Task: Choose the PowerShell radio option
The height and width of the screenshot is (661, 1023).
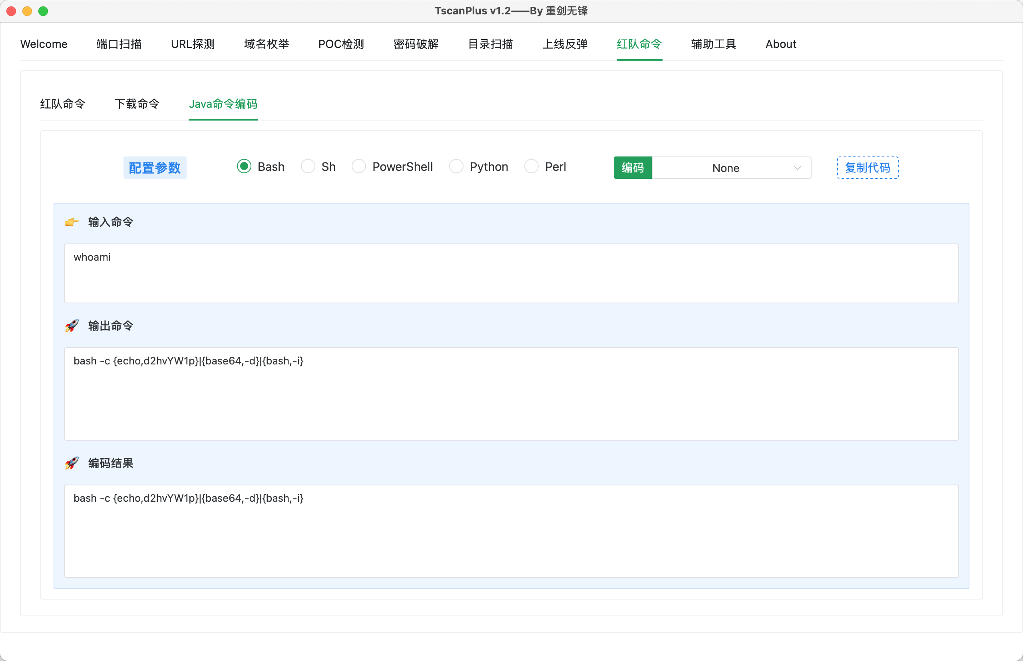Action: point(359,166)
